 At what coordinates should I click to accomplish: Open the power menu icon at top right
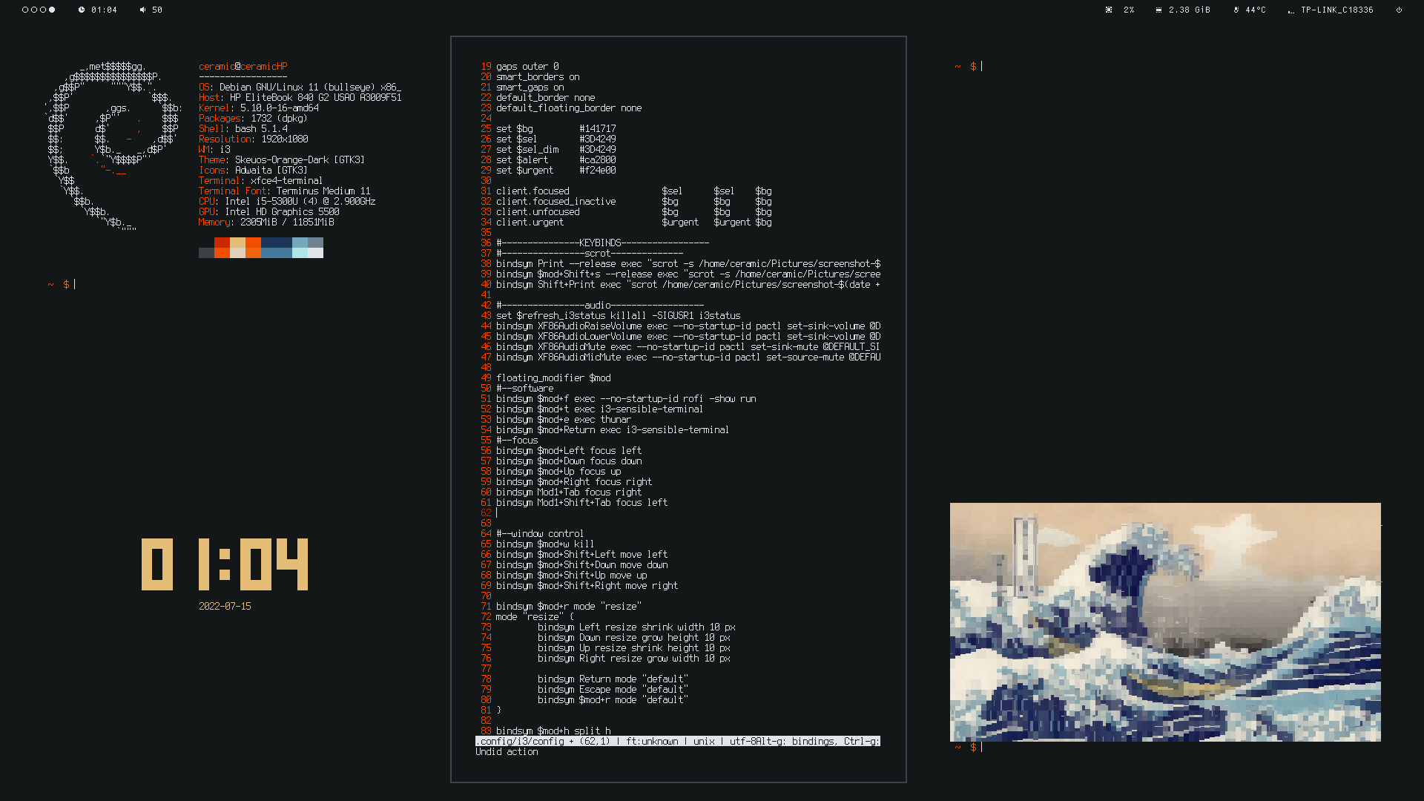1399,10
